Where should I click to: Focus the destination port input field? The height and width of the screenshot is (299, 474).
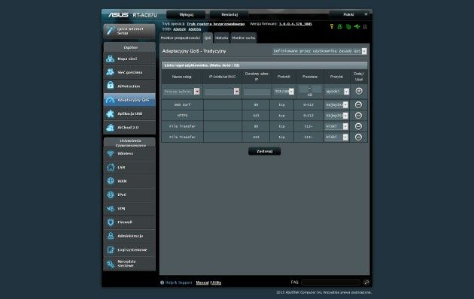click(257, 92)
